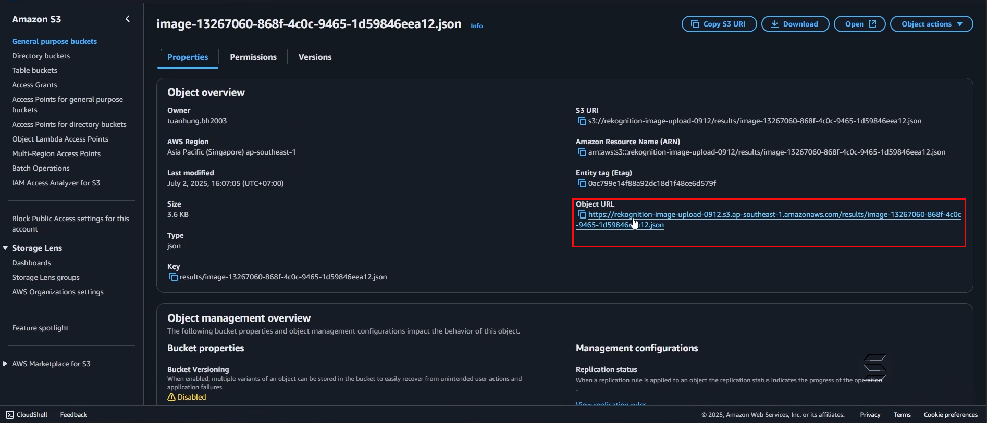Viewport: 987px width, 423px height.
Task: Download the JSON object
Action: [795, 24]
